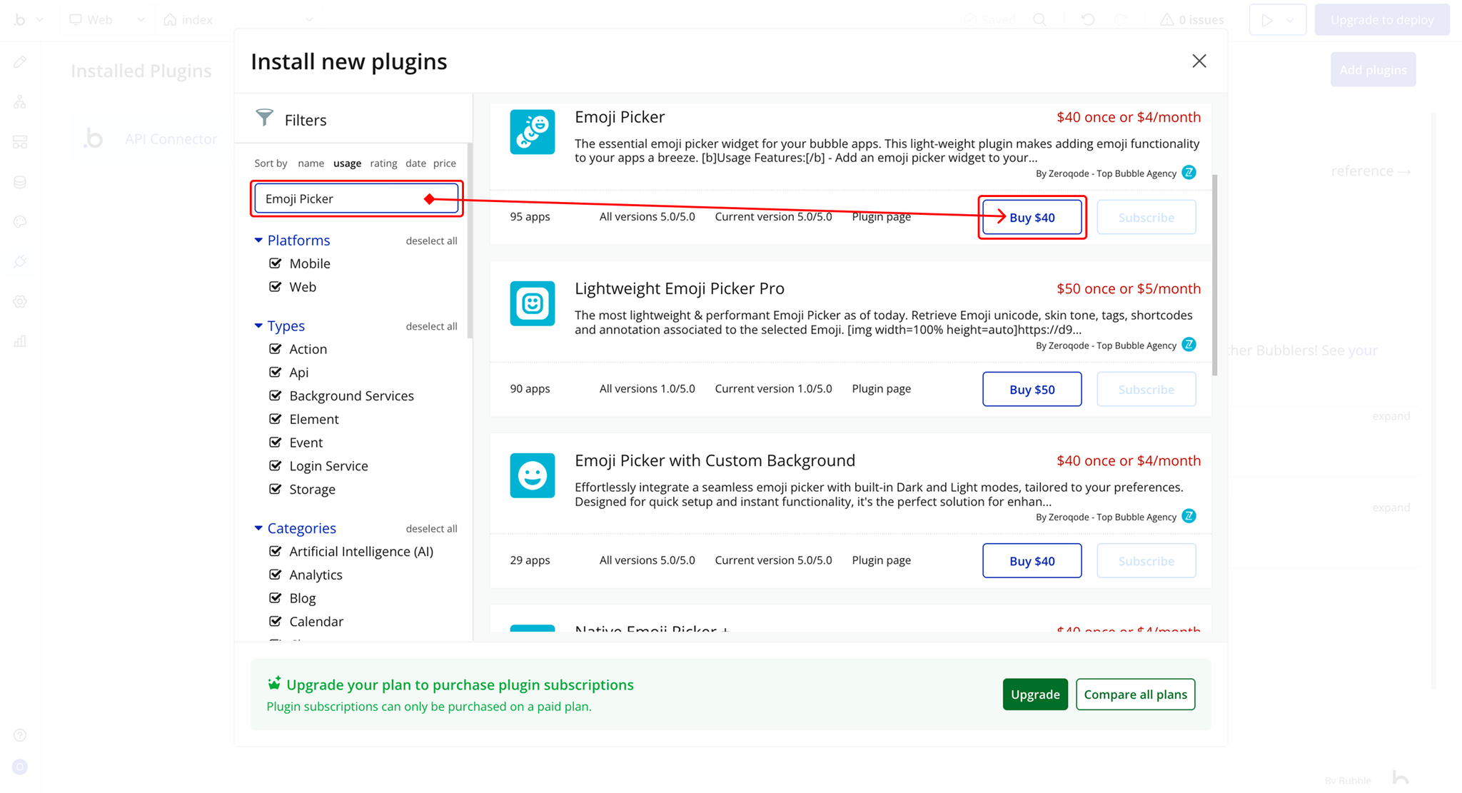The height and width of the screenshot is (793, 1462).
Task: Sort plugins by price
Action: [x=444, y=163]
